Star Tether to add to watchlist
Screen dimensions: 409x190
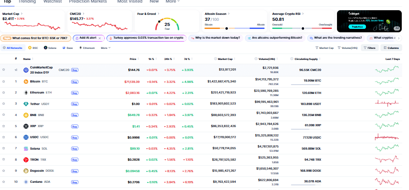(4, 104)
